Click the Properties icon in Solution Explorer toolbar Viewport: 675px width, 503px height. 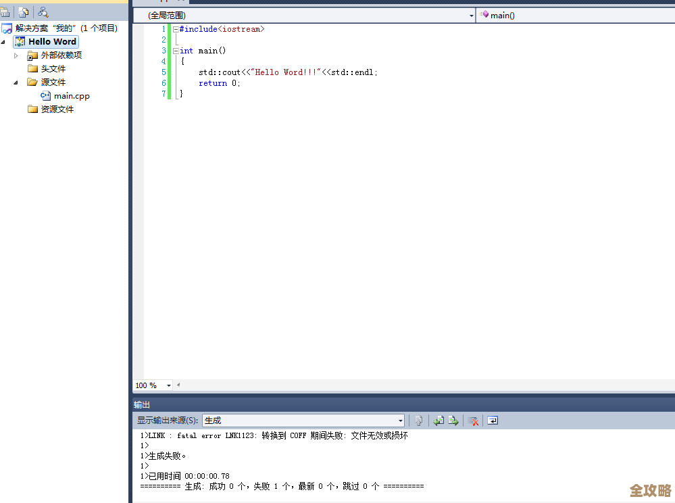(5, 11)
